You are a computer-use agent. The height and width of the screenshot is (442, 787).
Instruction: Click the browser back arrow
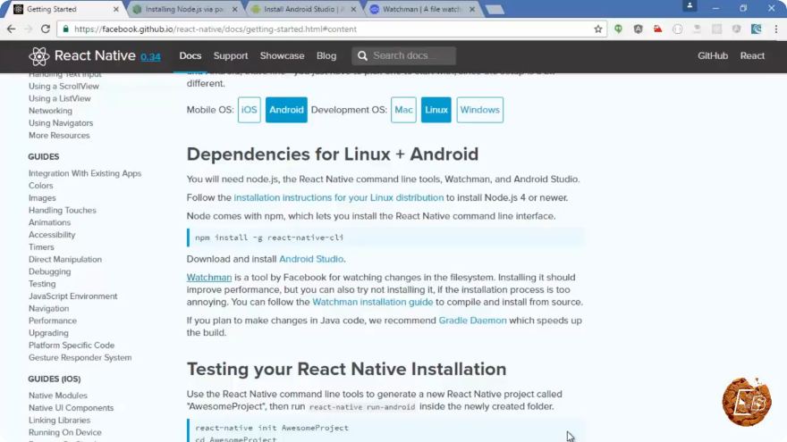(11, 29)
